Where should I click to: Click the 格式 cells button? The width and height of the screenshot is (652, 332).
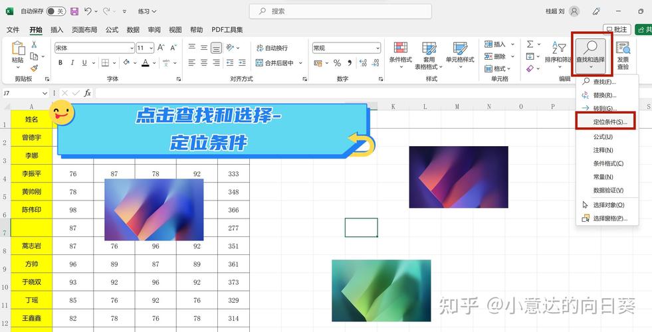(x=498, y=68)
